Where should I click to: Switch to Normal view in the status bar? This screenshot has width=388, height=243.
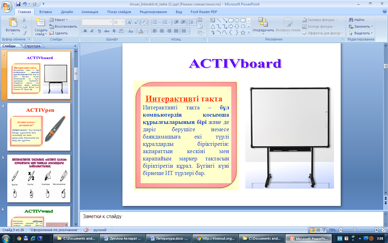point(313,230)
